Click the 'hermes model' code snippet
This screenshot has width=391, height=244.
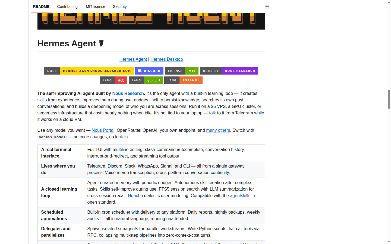point(52,137)
